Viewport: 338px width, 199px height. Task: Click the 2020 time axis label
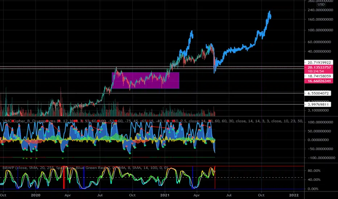tap(36, 195)
